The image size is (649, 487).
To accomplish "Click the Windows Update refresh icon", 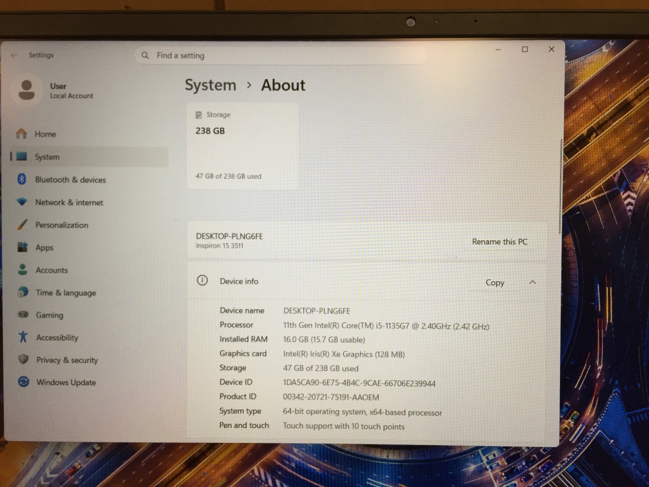I will click(x=24, y=382).
